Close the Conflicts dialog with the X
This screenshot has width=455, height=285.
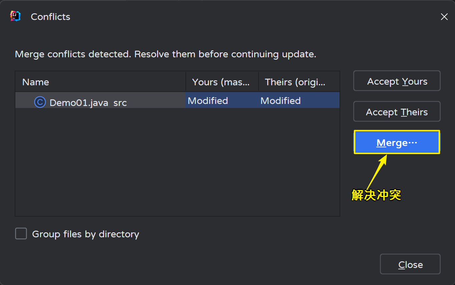(444, 17)
